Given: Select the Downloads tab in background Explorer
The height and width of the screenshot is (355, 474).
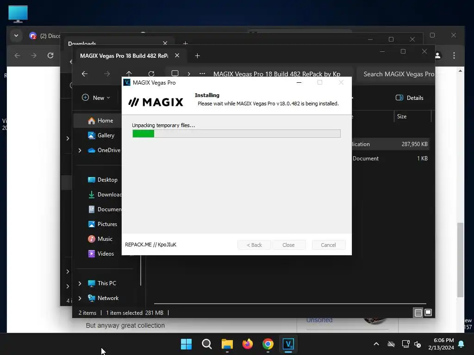Looking at the screenshot, I should coord(82,43).
